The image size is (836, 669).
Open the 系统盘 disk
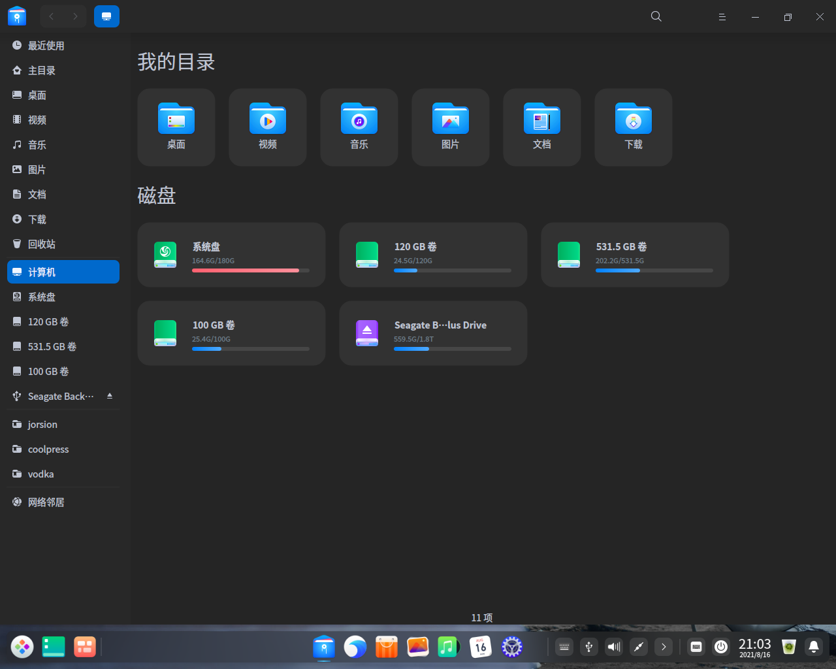point(231,255)
